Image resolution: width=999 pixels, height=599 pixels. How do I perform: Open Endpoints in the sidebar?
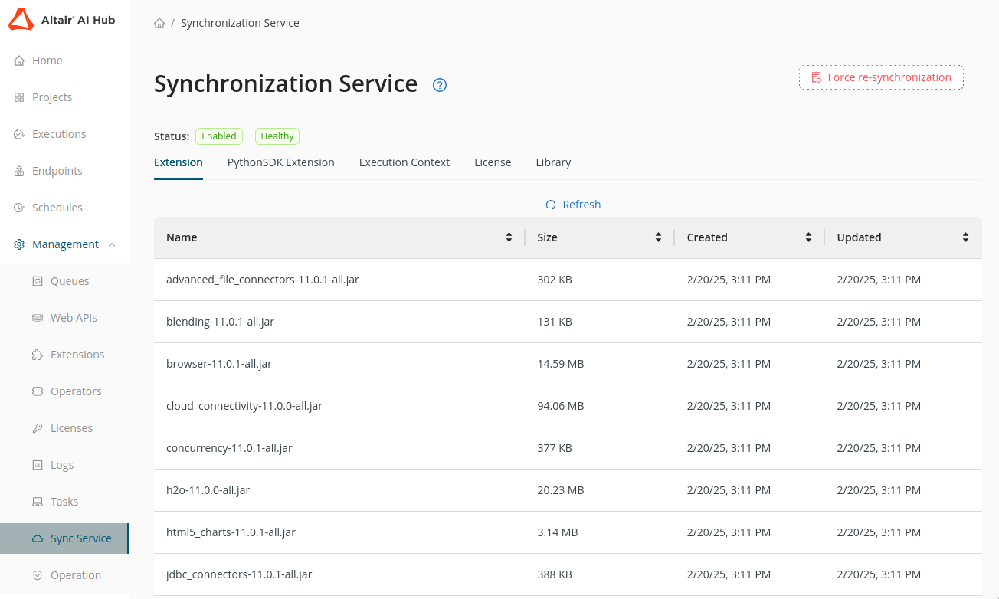pyautogui.click(x=57, y=171)
